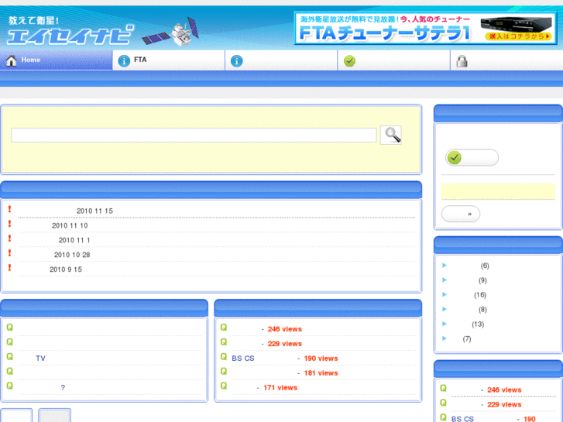The image size is (563, 422).
Task: Click the magnifying glass search button
Action: coord(390,135)
